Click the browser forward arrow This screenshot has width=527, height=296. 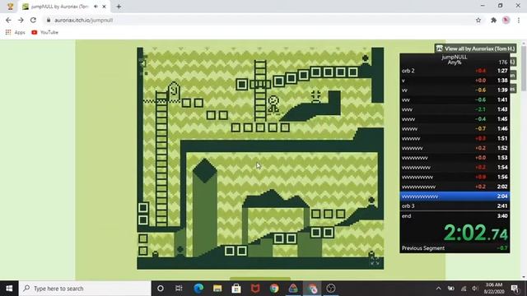point(21,20)
